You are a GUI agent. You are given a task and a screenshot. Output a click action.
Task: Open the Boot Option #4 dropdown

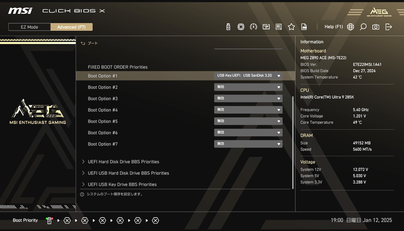pyautogui.click(x=248, y=110)
